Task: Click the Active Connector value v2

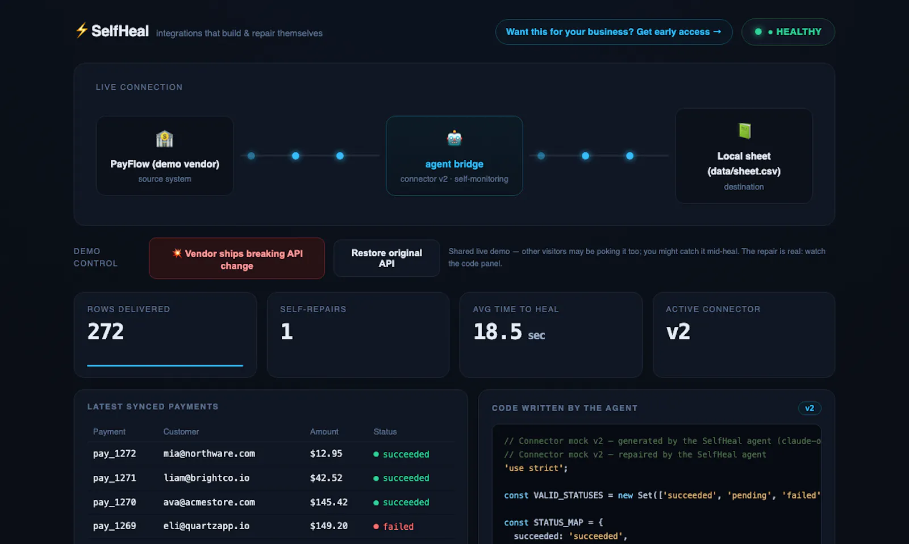Action: [x=678, y=331]
